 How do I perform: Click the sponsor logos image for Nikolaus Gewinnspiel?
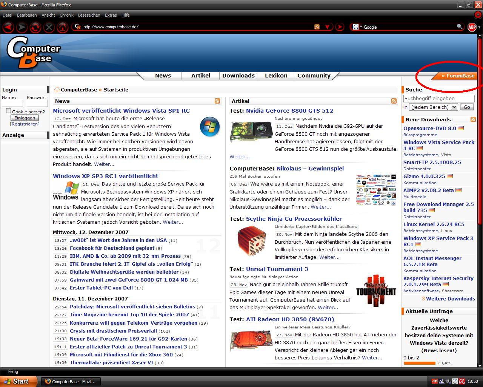[x=376, y=190]
